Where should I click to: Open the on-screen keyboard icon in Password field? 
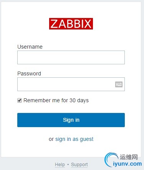[119, 84]
